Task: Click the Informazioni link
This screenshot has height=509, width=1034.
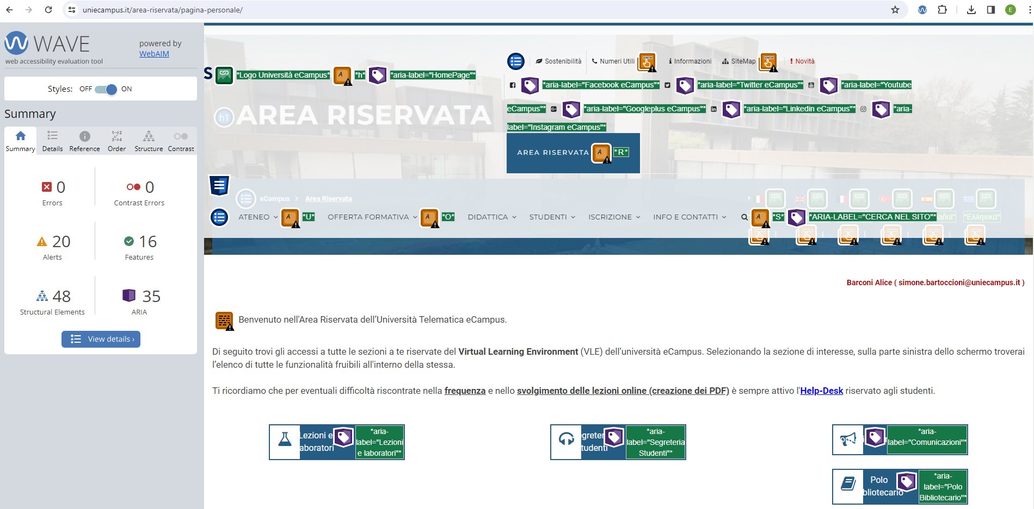Action: 690,61
